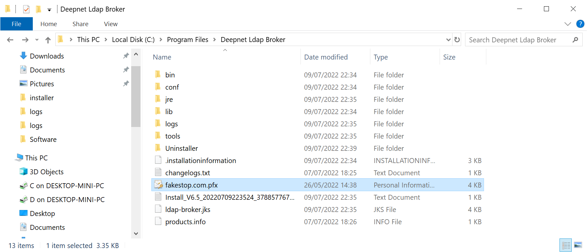
Task: Open the File menu
Action: (17, 24)
